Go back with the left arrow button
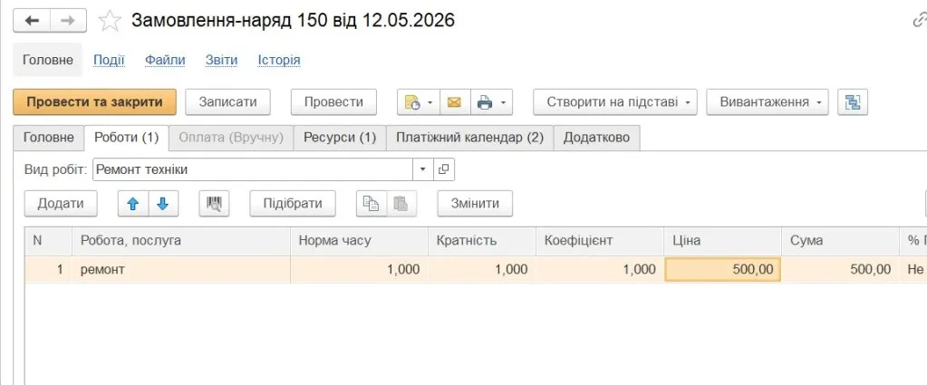 [32, 21]
